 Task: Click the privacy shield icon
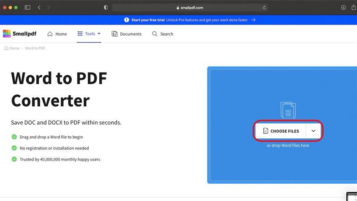(x=106, y=8)
